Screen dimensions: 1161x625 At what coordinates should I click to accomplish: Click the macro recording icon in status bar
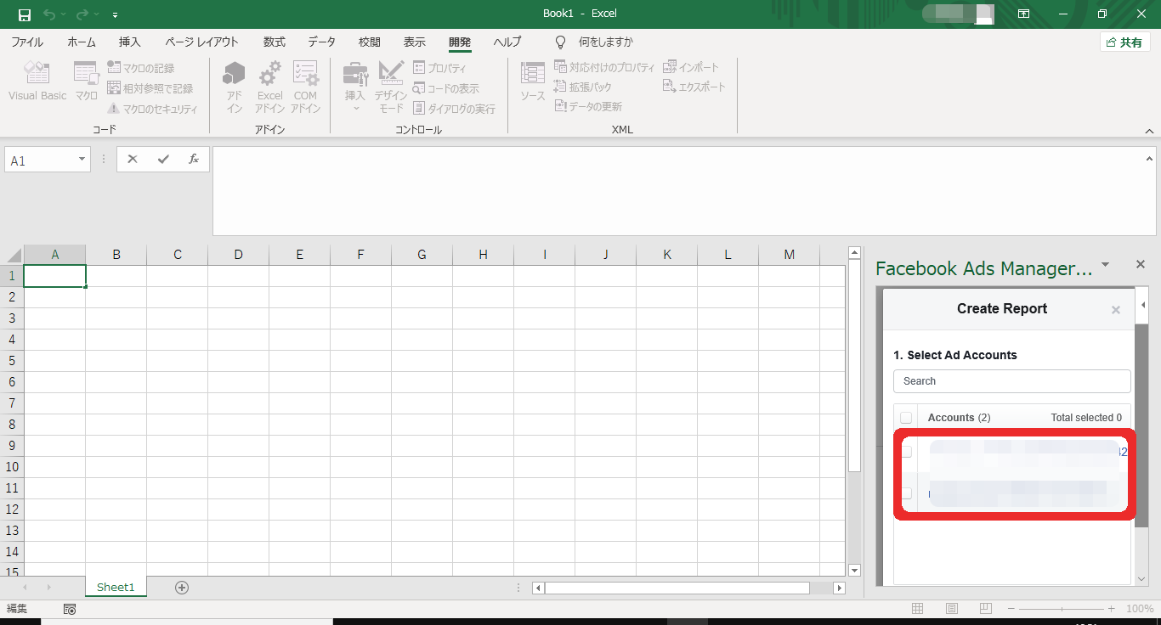[70, 609]
